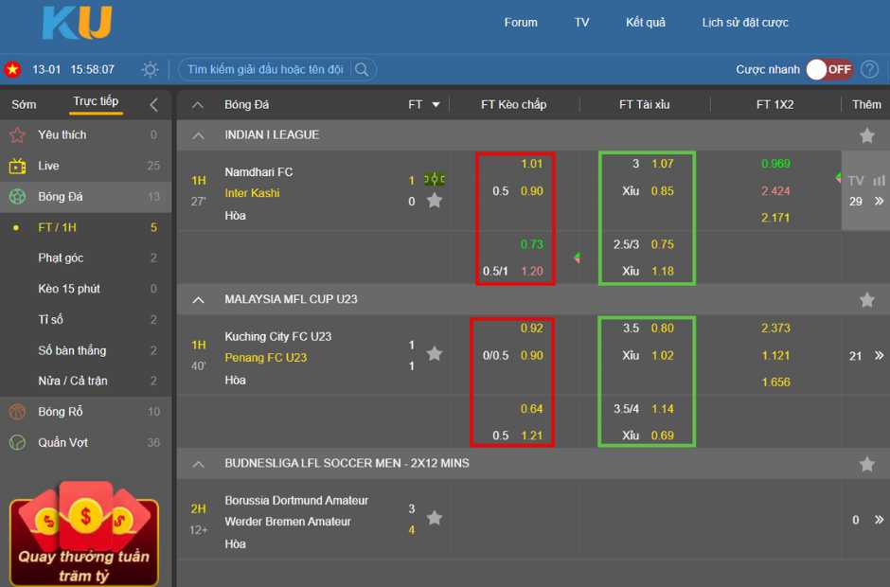Screen dimensions: 890x587
Task: Open statistics bar chart icon for Namdhari match
Action: coord(880,181)
